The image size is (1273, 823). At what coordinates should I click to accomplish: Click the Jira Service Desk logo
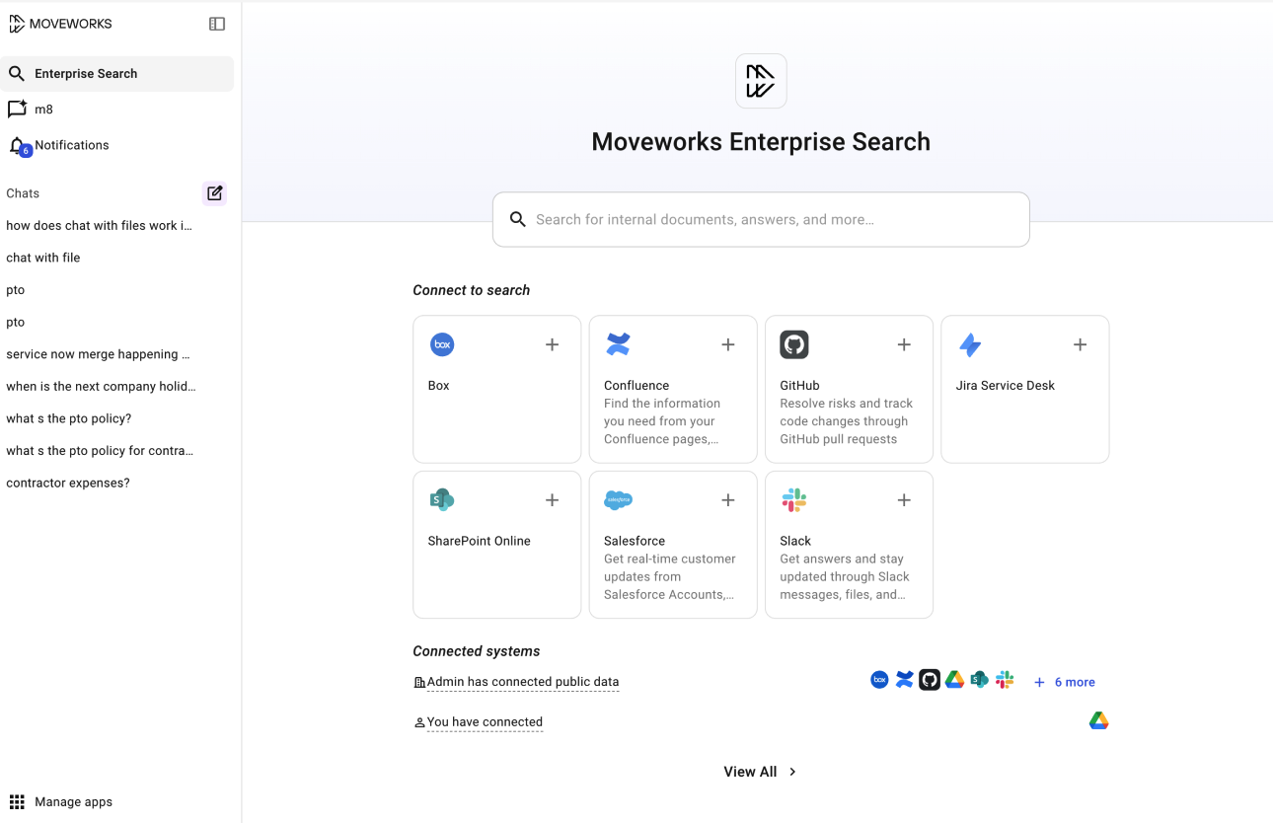(x=970, y=344)
